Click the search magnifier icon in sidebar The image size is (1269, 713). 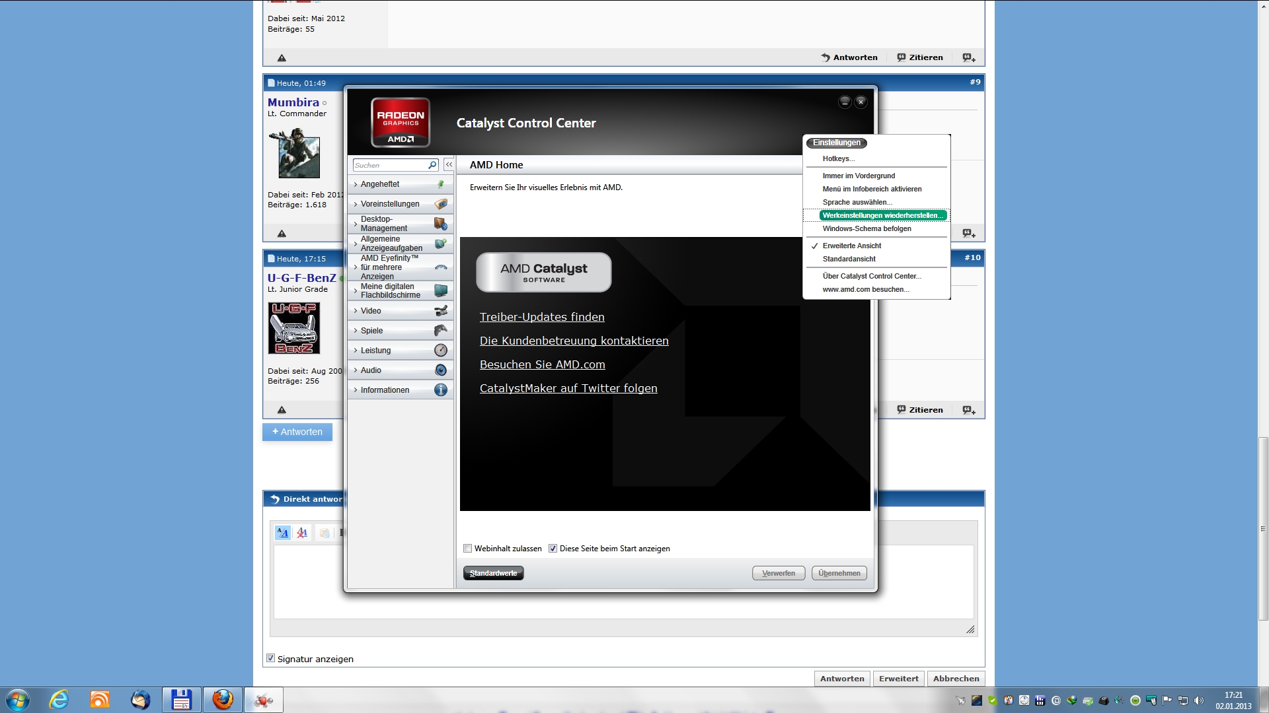pos(432,165)
